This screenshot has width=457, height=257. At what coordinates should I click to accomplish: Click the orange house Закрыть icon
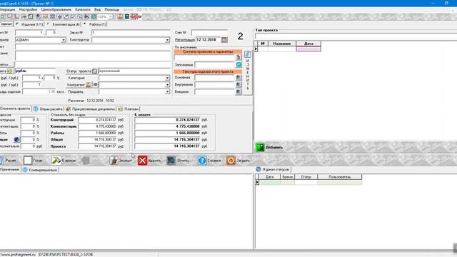click(231, 160)
